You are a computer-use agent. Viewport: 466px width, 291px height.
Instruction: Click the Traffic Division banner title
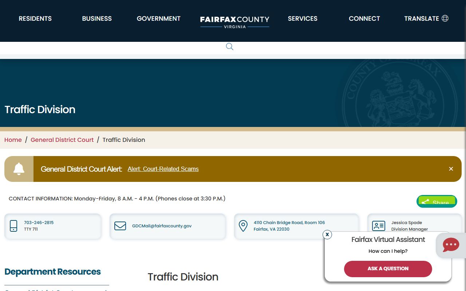[x=40, y=109]
